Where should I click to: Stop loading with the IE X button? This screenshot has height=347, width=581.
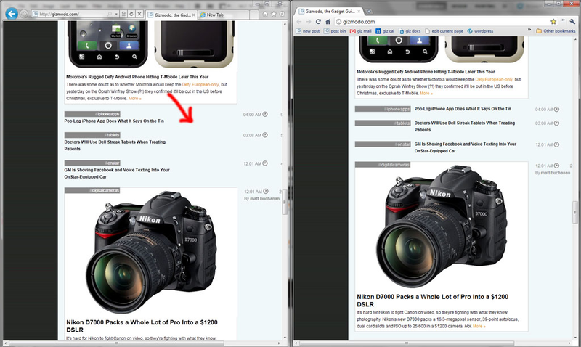[139, 14]
